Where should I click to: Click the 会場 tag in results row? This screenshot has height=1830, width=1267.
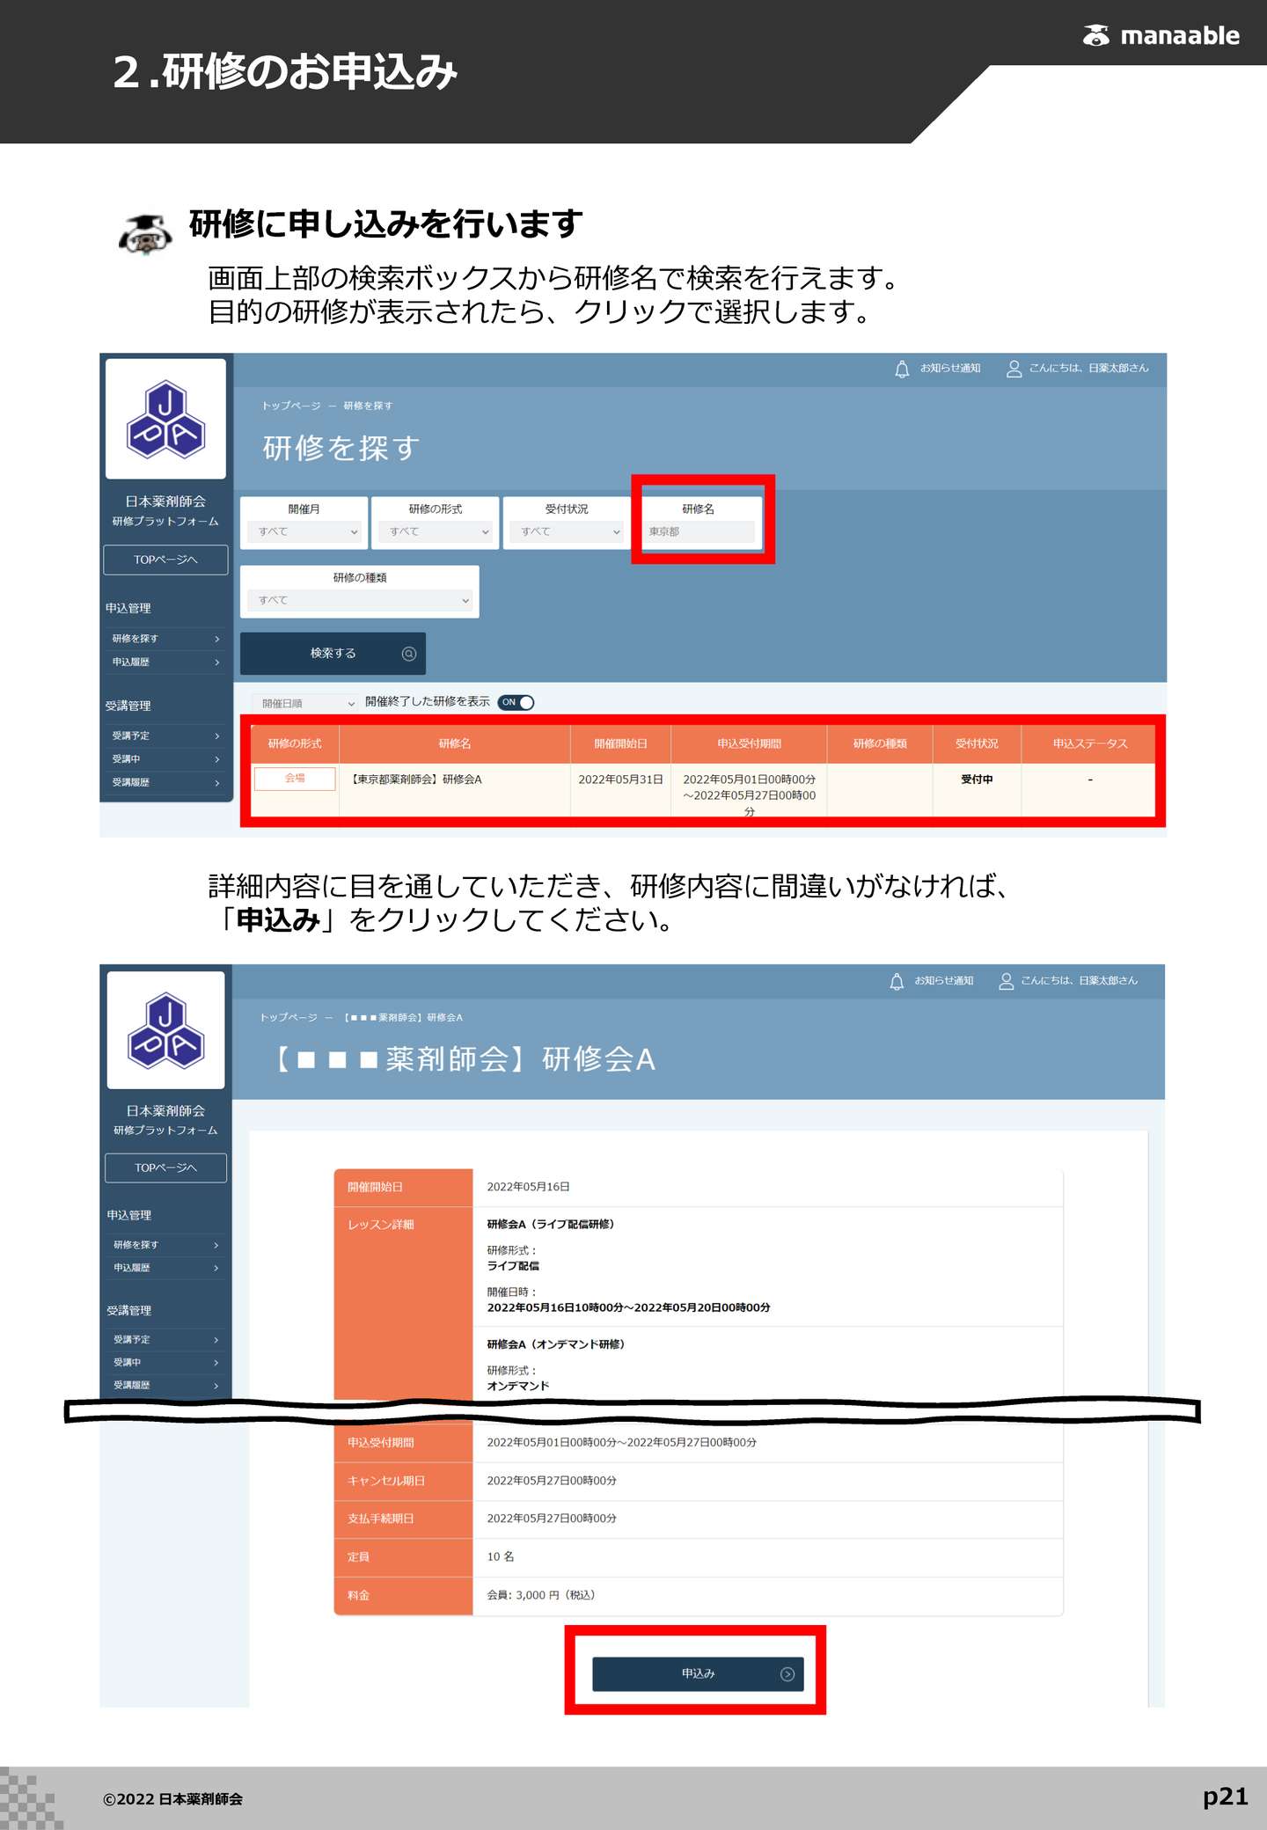(x=295, y=779)
